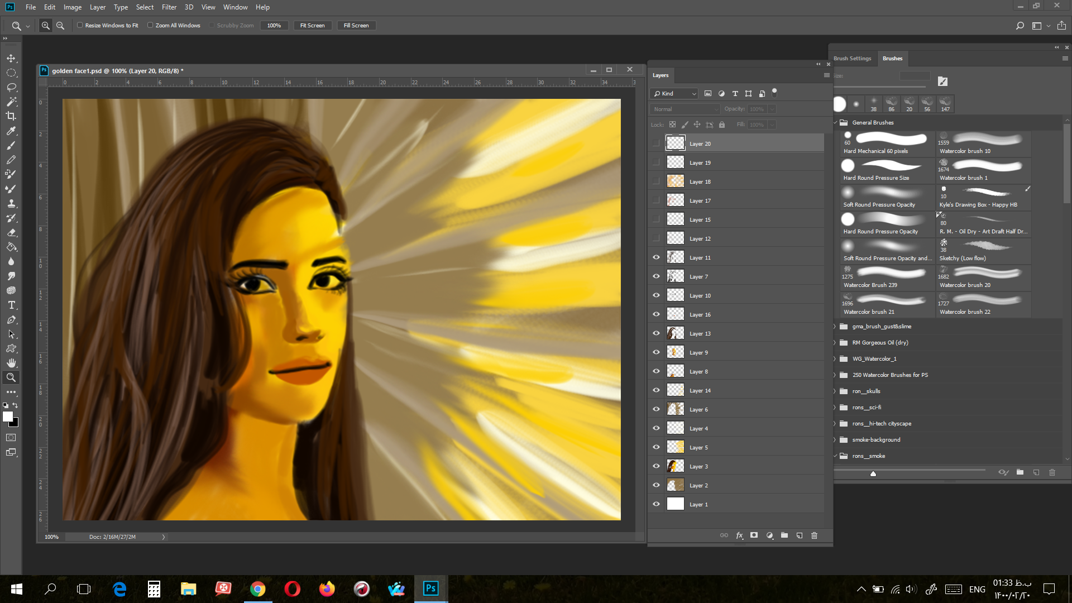Create a new layer icon
This screenshot has width=1072, height=603.
pyautogui.click(x=800, y=535)
